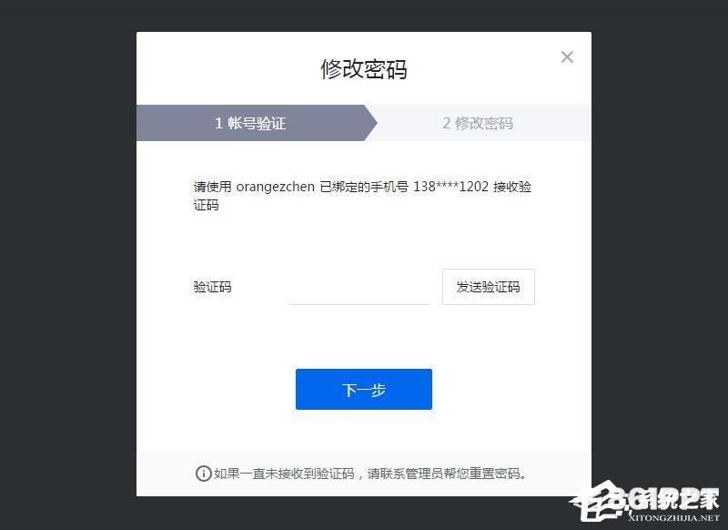Select the 2 修改密码 step tab

[479, 123]
